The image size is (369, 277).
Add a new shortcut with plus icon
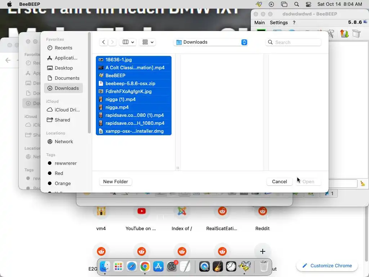(263, 251)
